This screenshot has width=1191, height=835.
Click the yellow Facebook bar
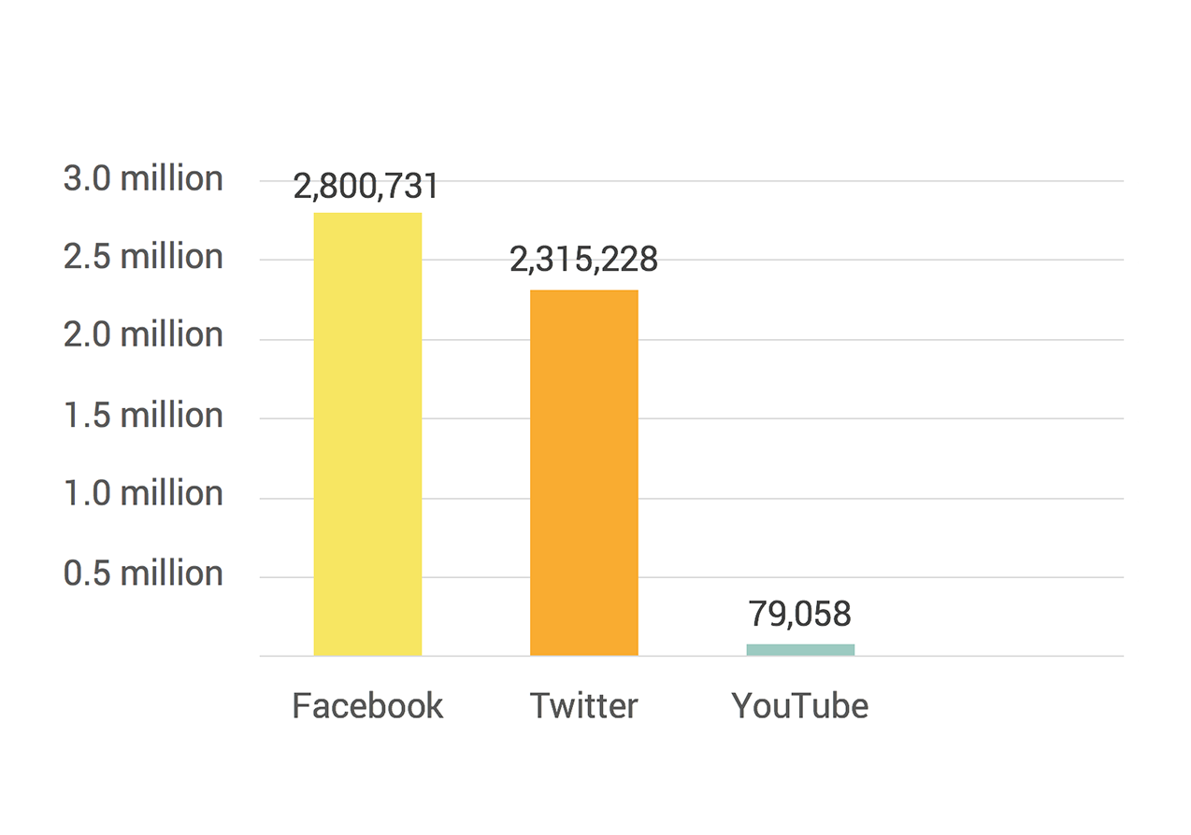pyautogui.click(x=367, y=434)
